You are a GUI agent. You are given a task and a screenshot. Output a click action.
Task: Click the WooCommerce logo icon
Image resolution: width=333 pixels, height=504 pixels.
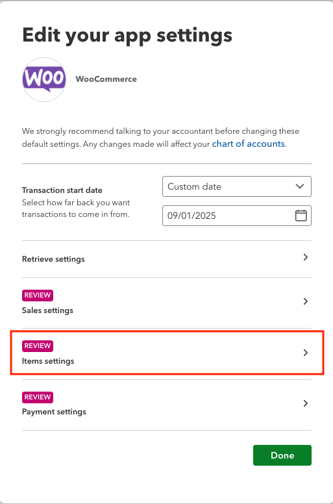pyautogui.click(x=44, y=79)
